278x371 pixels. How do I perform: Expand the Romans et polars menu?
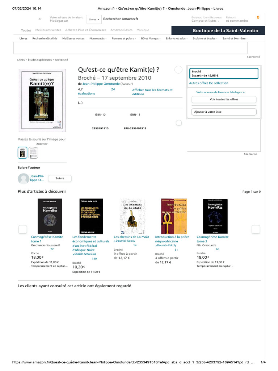tap(124, 38)
